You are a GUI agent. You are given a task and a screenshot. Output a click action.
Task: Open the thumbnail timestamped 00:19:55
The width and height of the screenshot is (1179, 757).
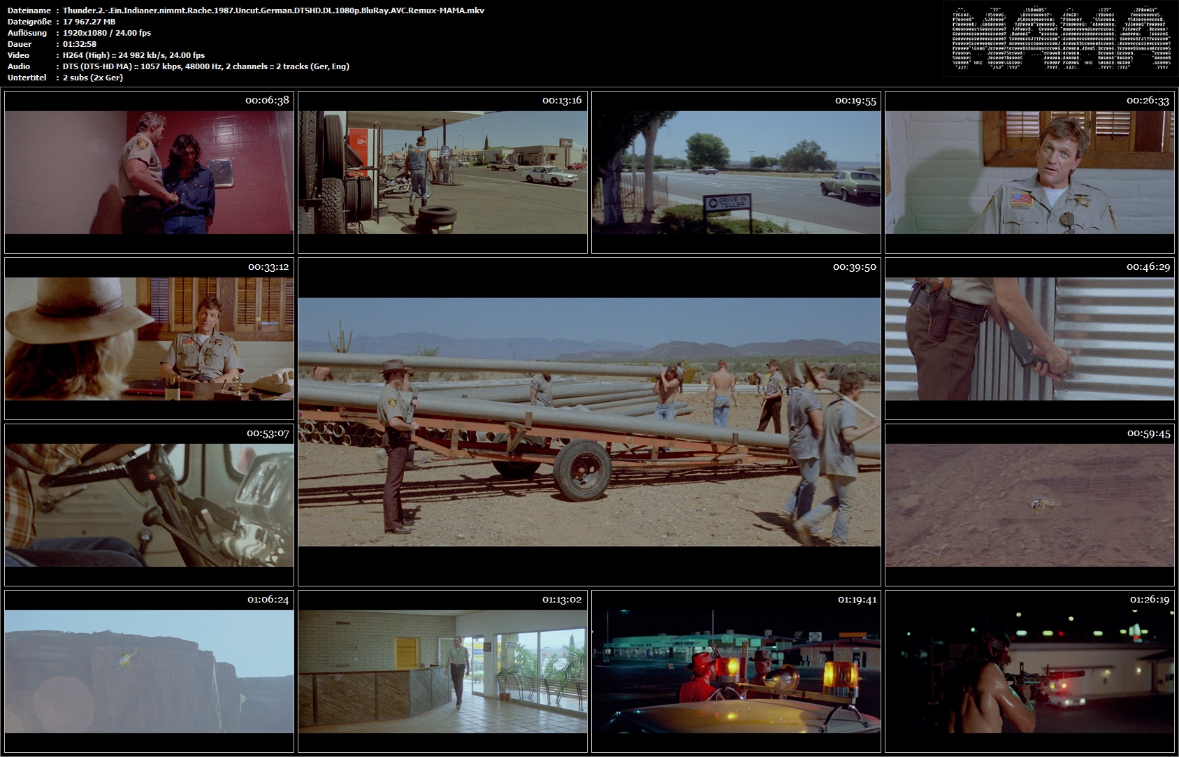[736, 172]
